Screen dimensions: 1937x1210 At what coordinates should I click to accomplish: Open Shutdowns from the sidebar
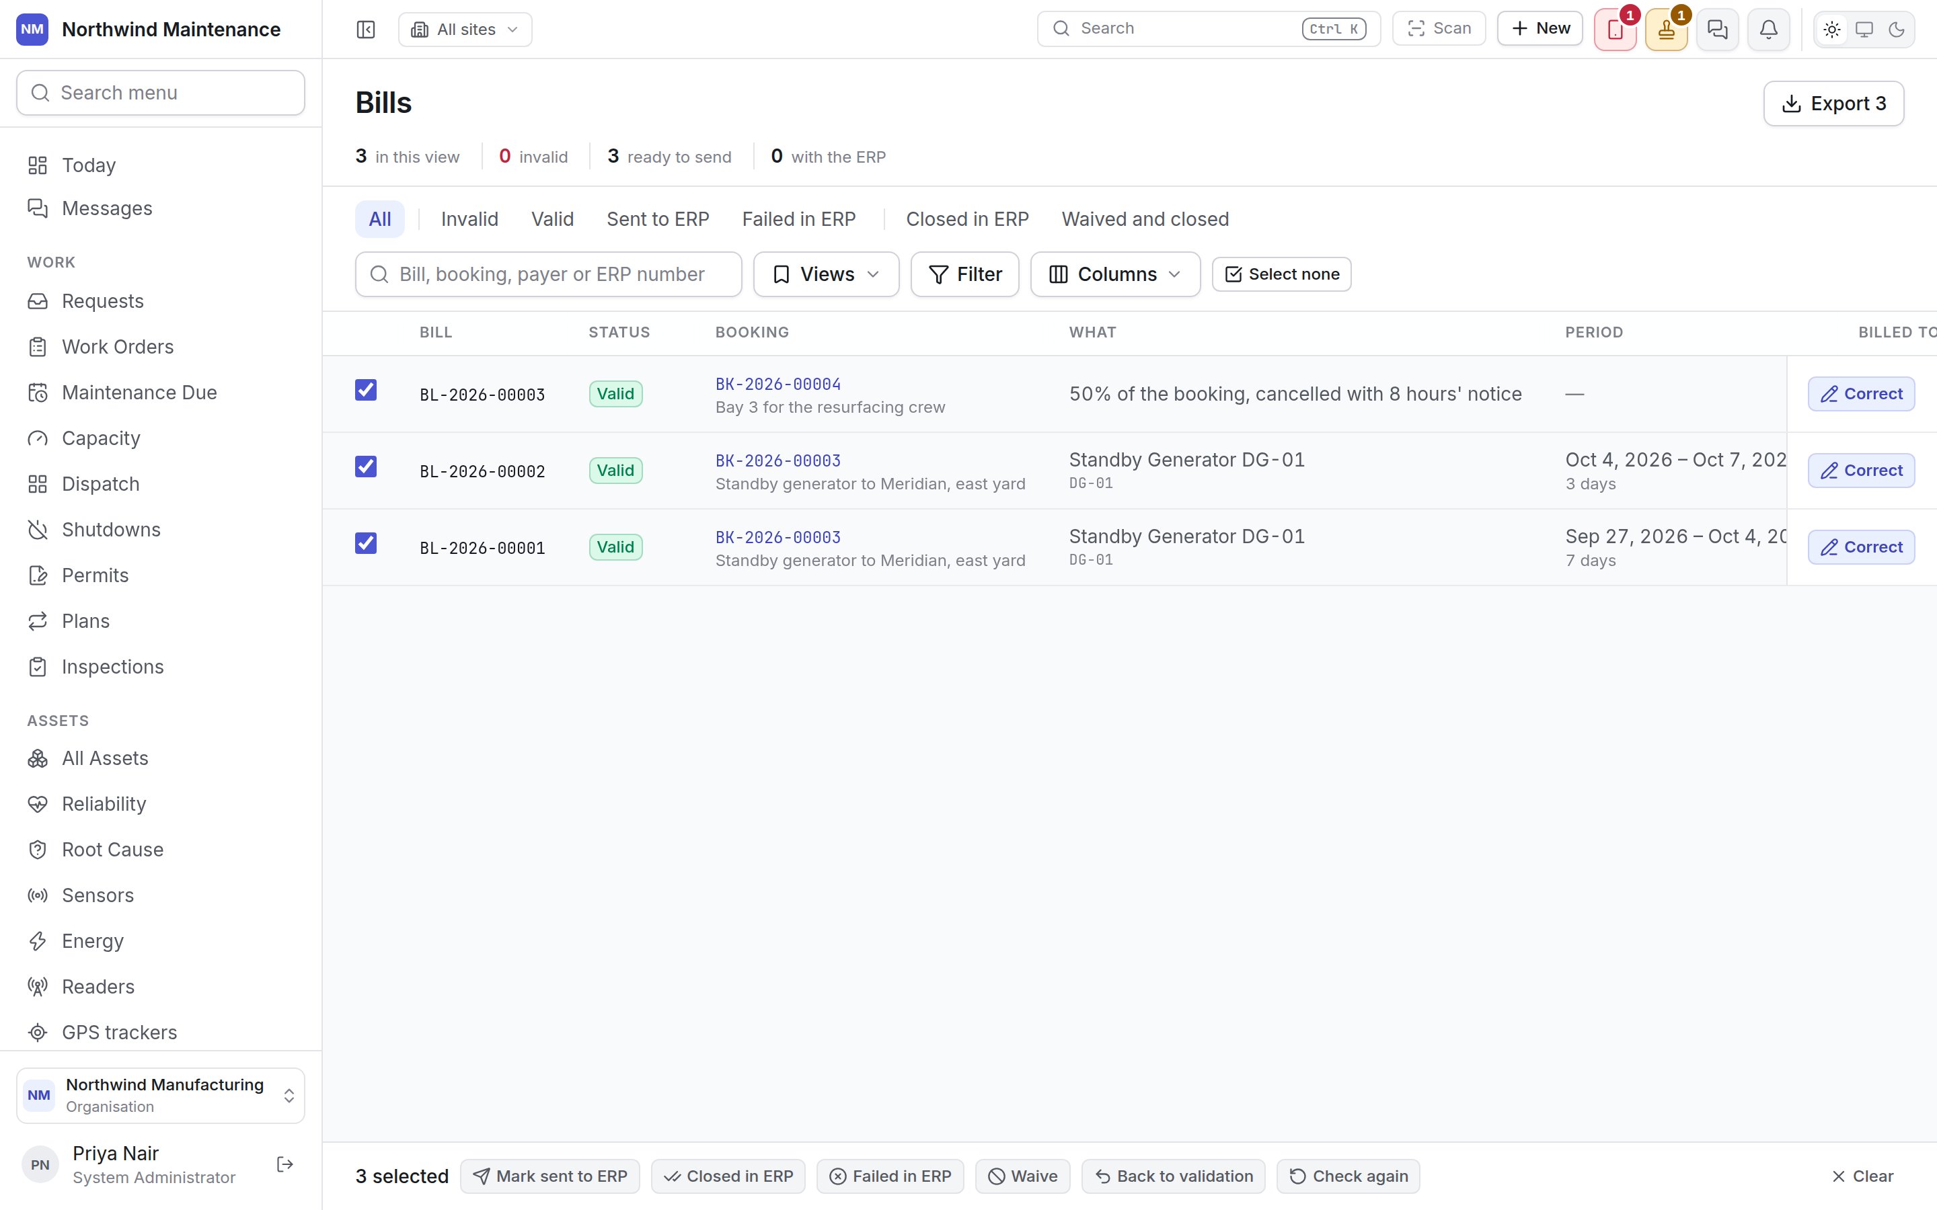click(160, 530)
